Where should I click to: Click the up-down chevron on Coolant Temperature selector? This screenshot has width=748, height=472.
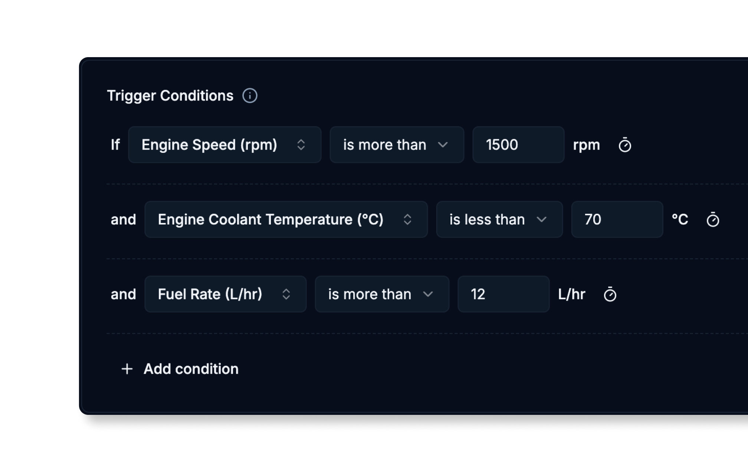click(x=407, y=219)
